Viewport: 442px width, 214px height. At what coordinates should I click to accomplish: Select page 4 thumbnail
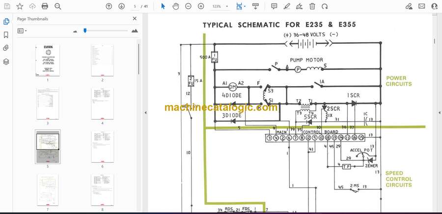102,103
